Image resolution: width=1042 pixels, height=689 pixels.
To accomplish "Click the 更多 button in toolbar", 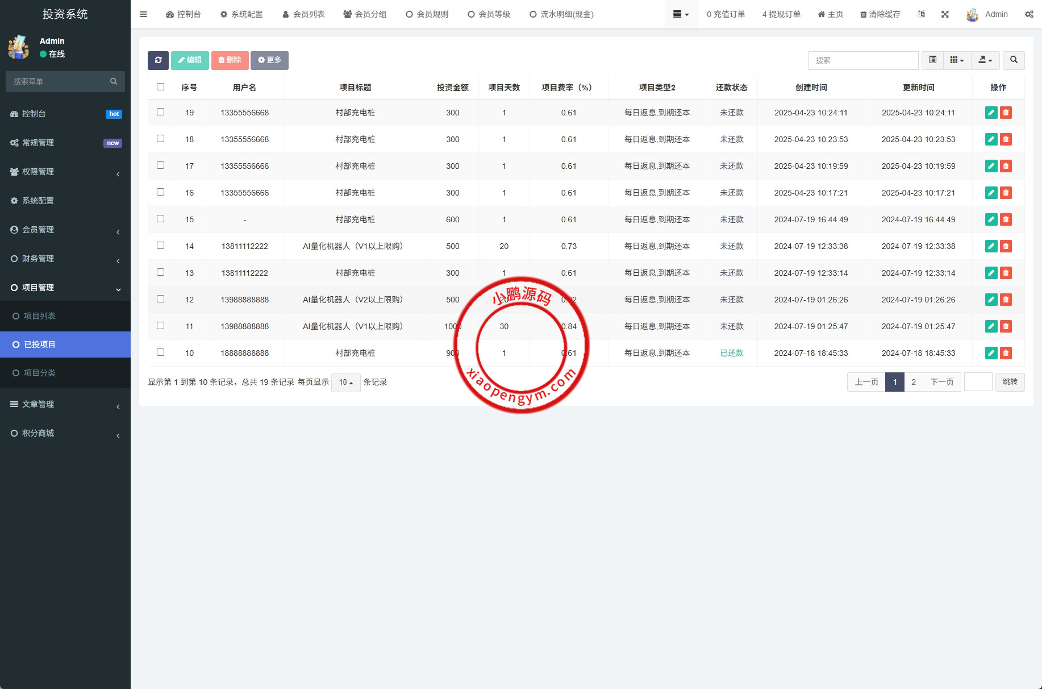I will pos(269,60).
